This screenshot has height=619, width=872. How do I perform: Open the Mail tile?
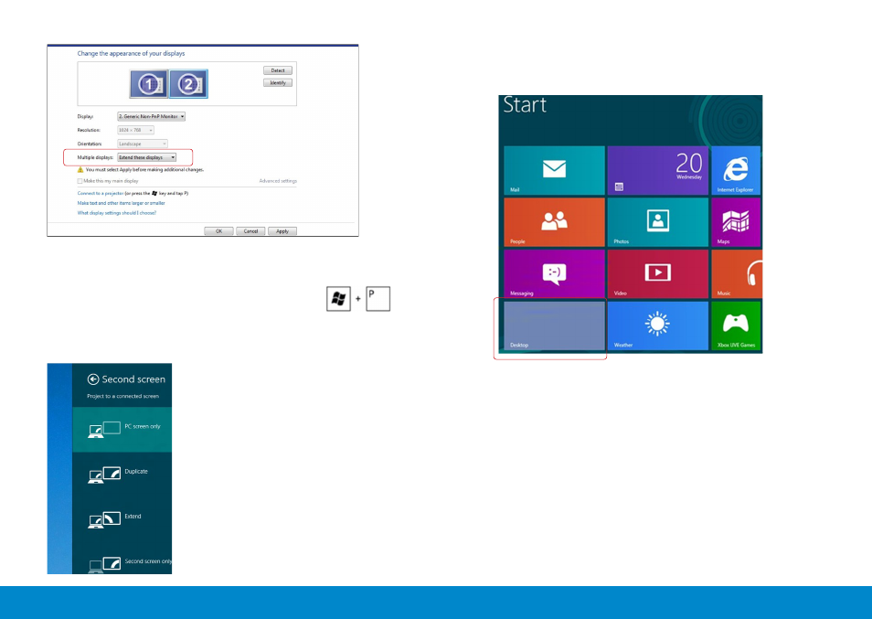554,170
